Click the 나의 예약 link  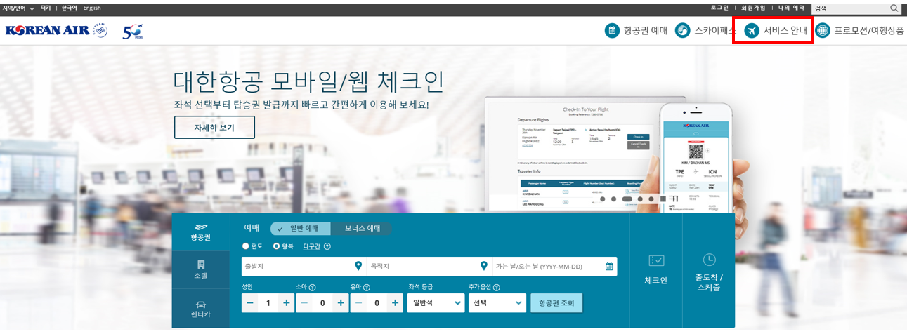click(x=792, y=8)
